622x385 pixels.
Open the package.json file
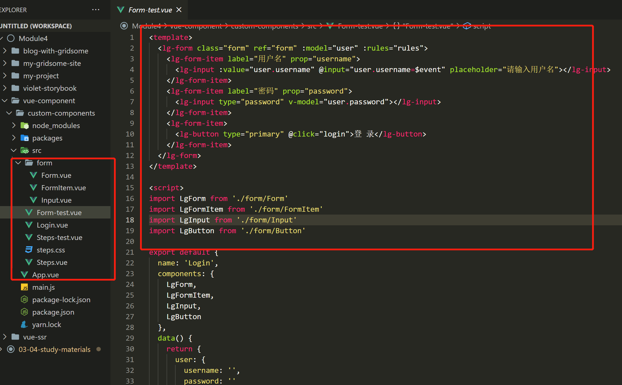click(53, 312)
